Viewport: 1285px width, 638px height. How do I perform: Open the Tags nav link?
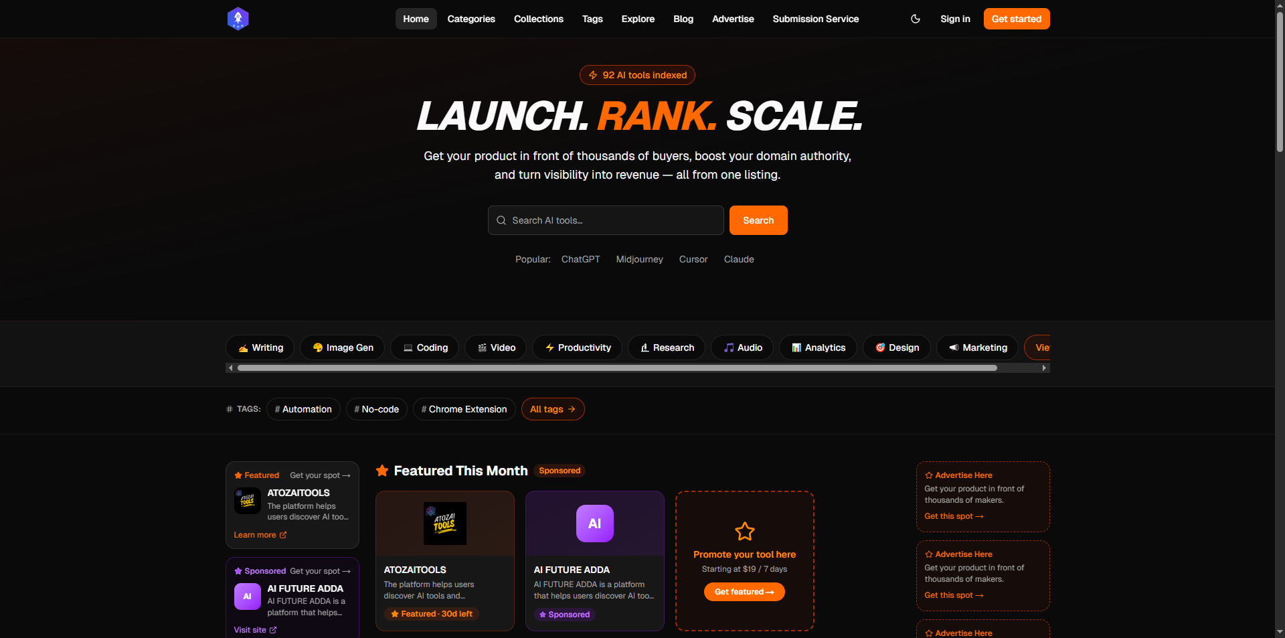(592, 19)
